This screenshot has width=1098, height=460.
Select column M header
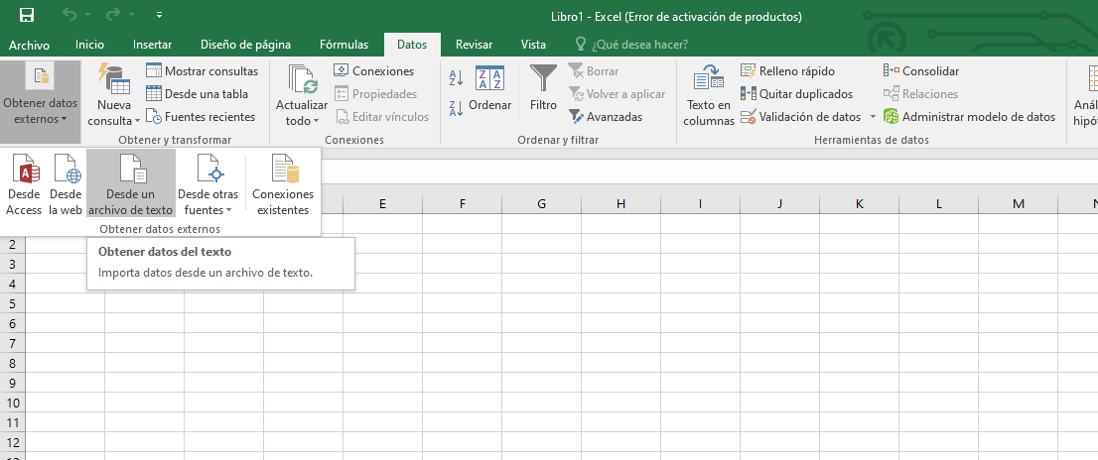point(1019,204)
